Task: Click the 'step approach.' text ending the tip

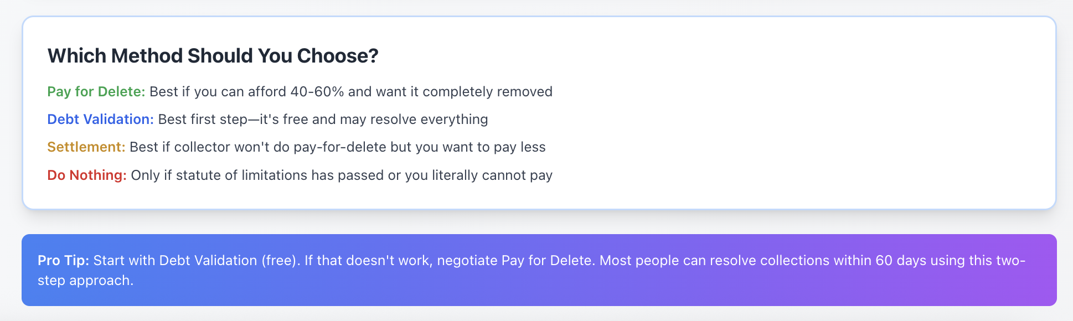Action: (85, 280)
